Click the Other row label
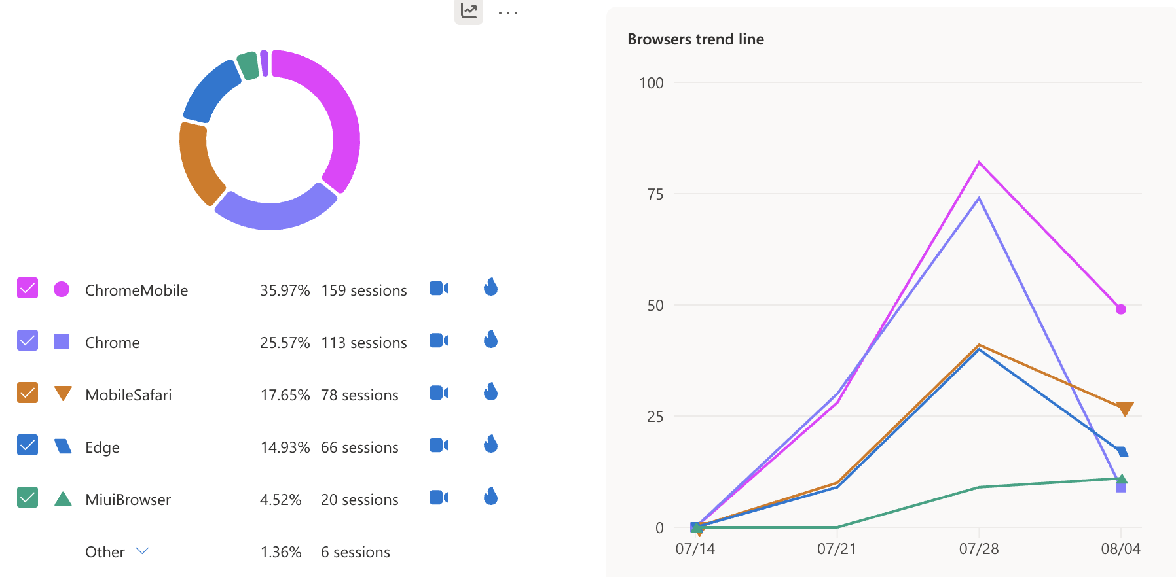Viewport: 1176px width, 577px height. click(105, 552)
